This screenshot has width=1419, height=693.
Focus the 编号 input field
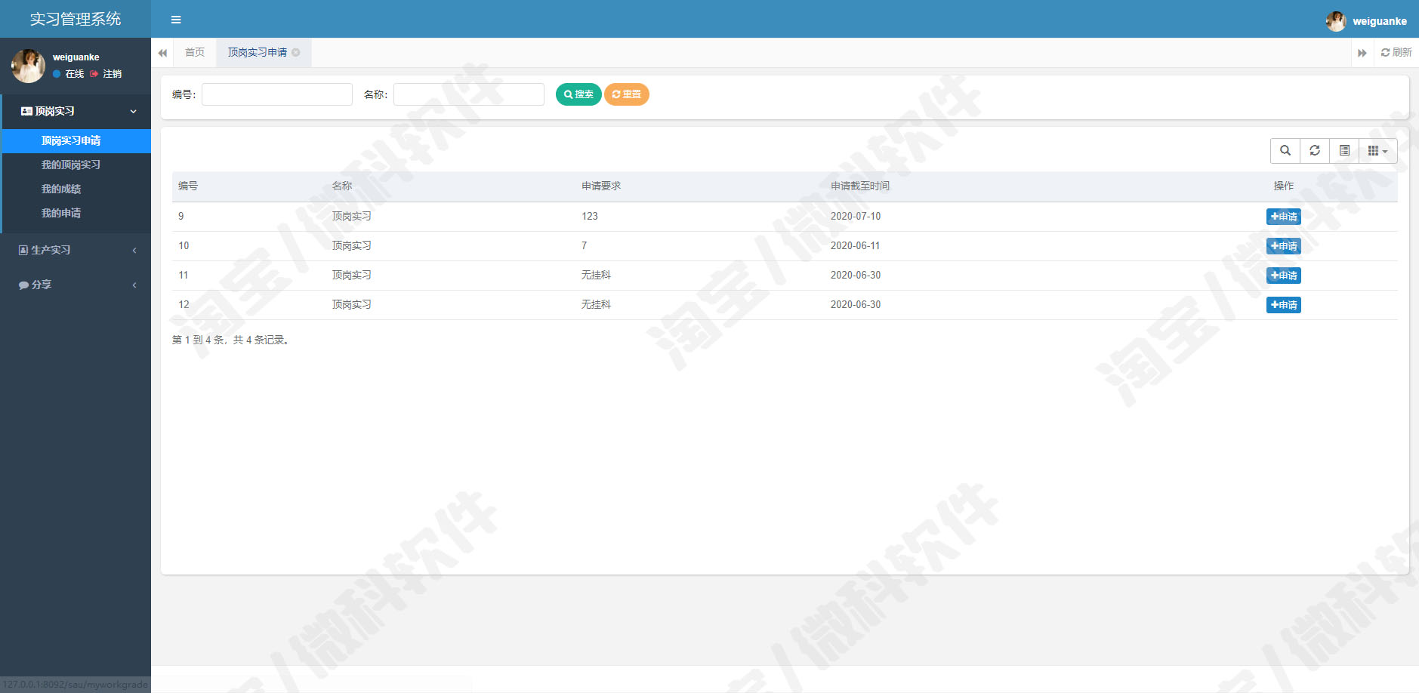coord(277,94)
